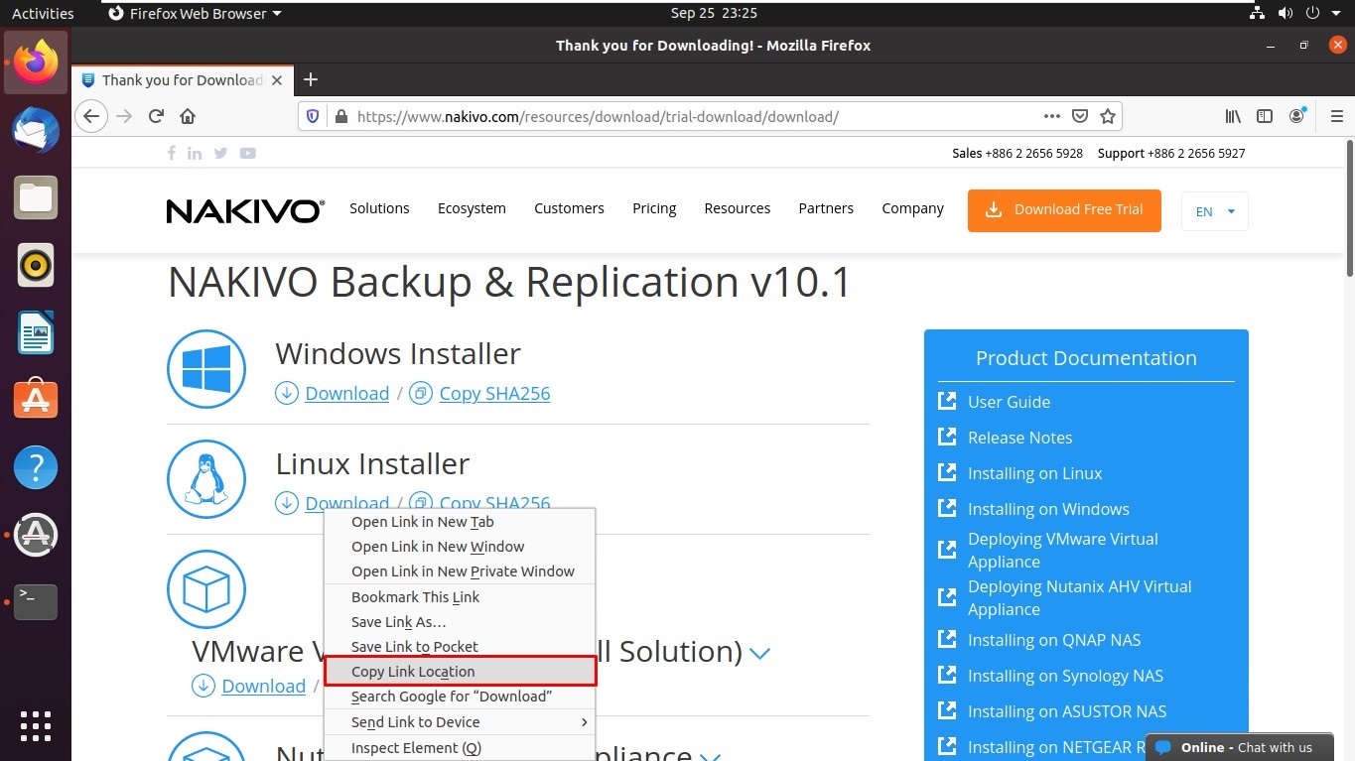Open page actions three-dot menu
Screen dimensions: 1355x761
coord(1052,116)
